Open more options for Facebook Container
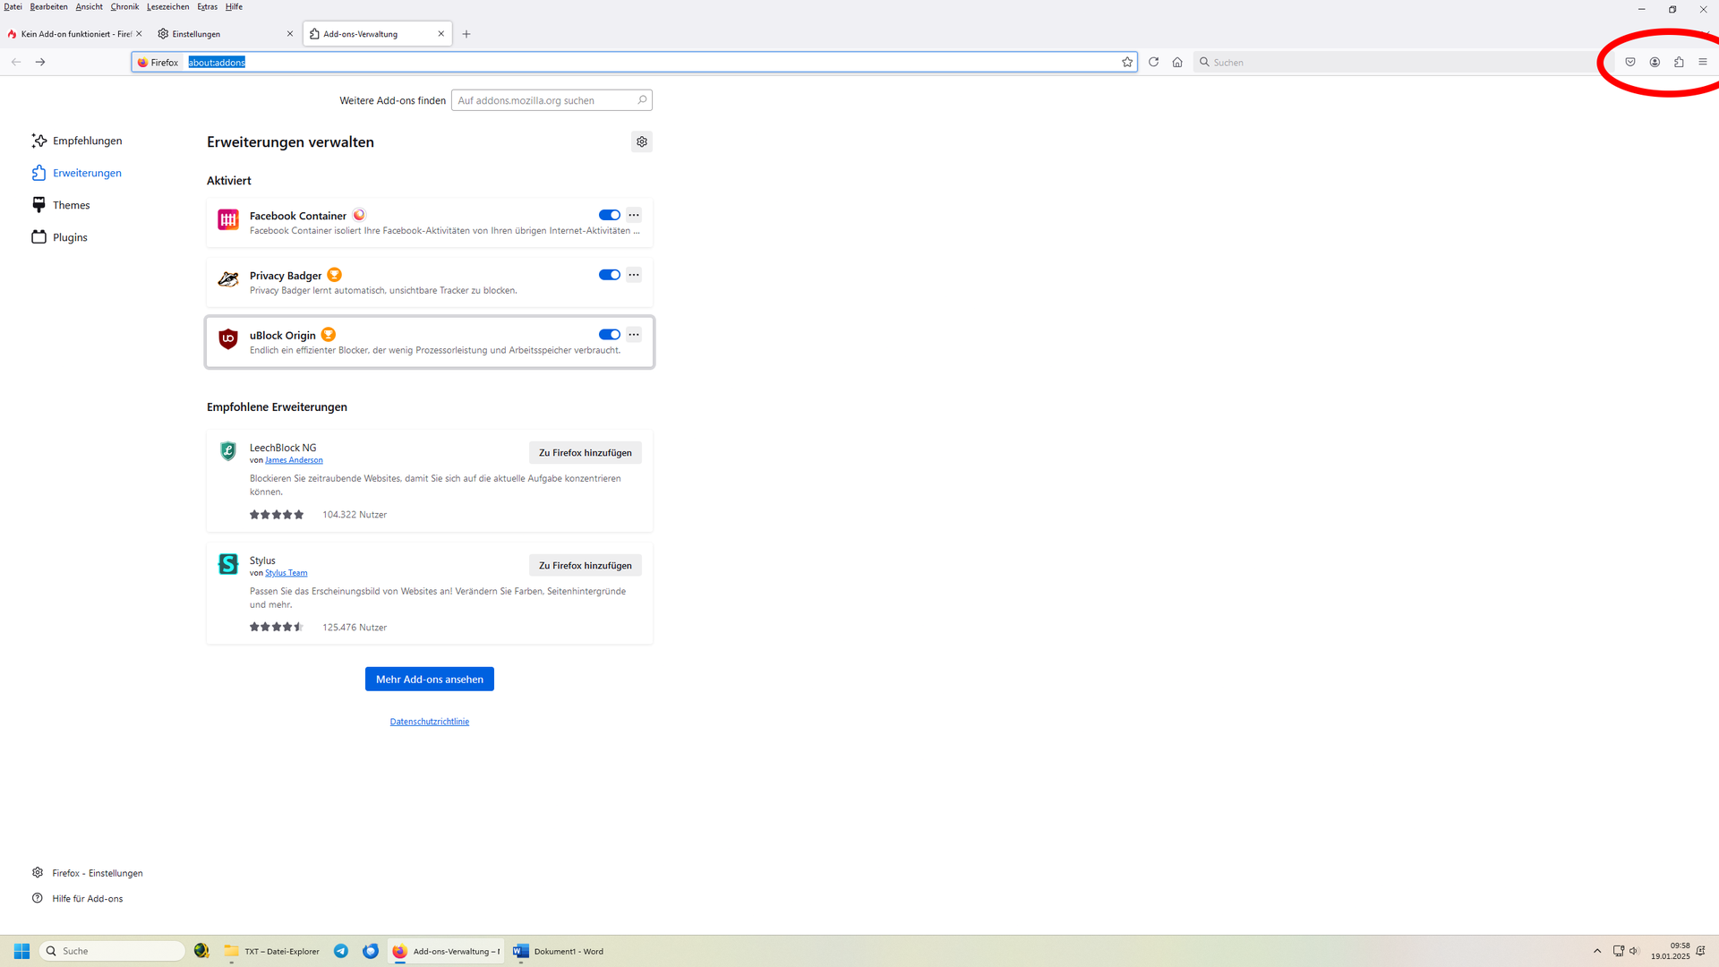 click(634, 215)
